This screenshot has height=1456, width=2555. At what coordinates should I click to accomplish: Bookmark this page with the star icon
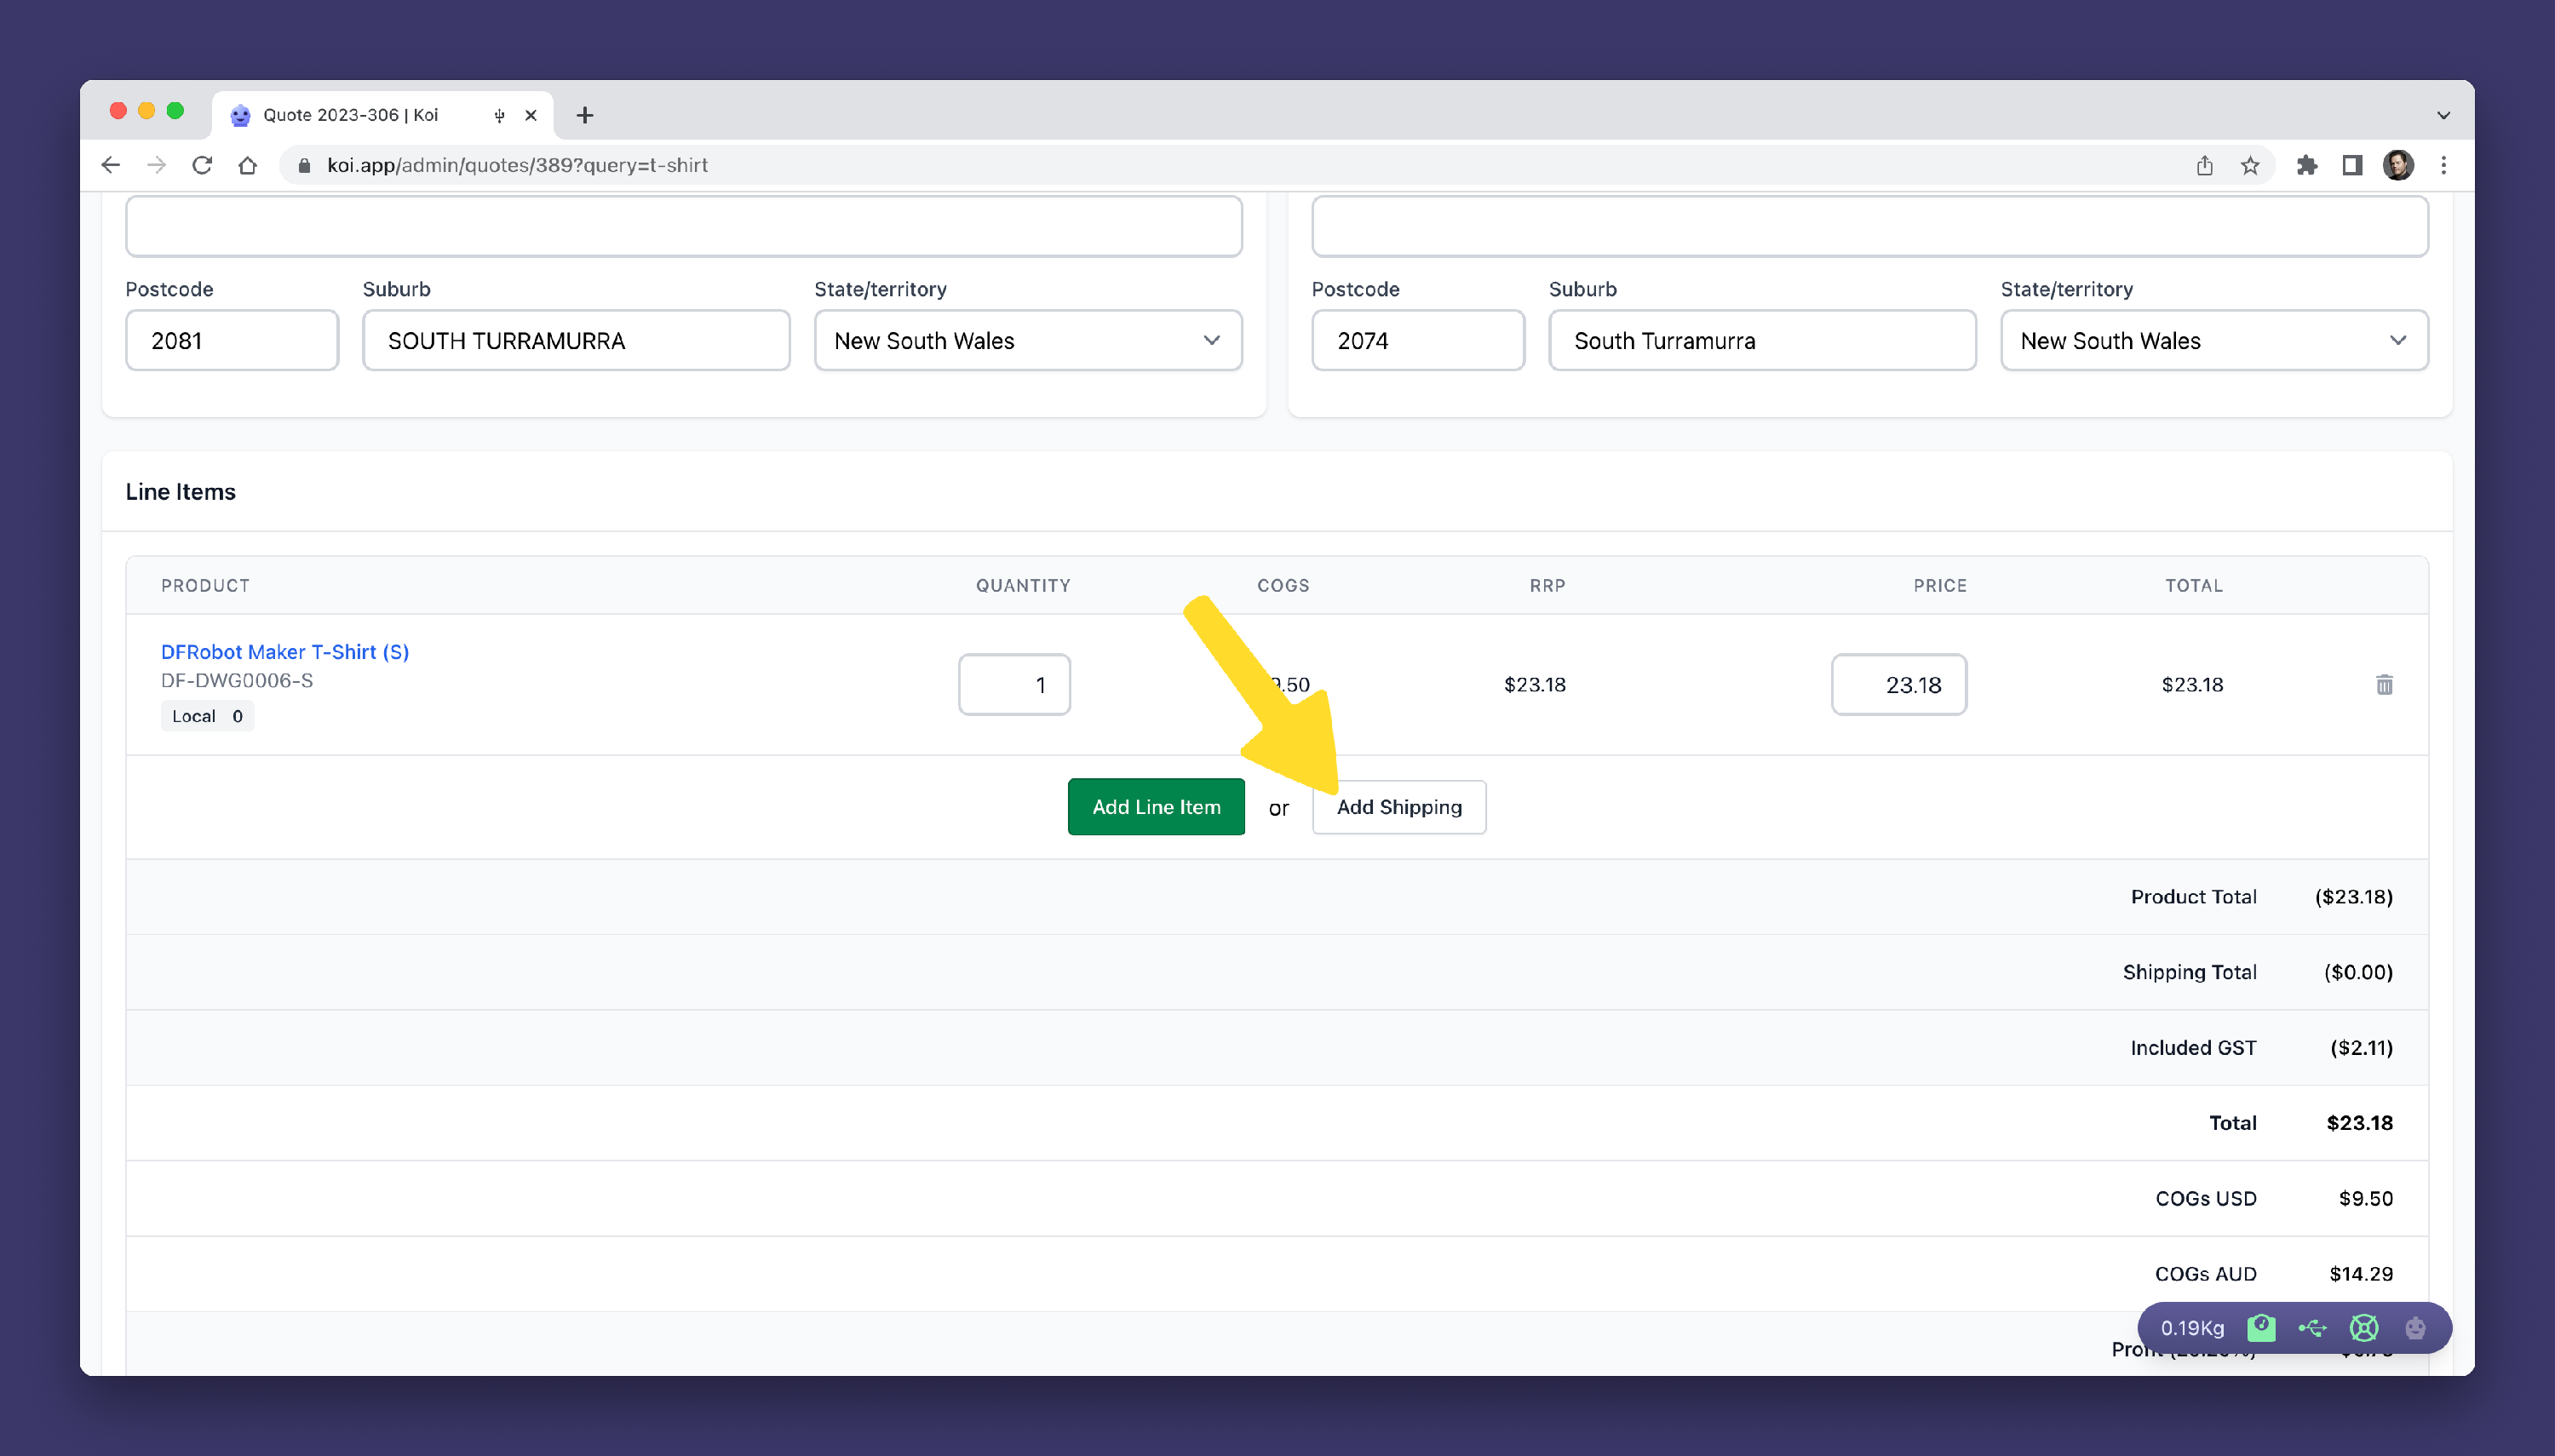tap(2250, 166)
